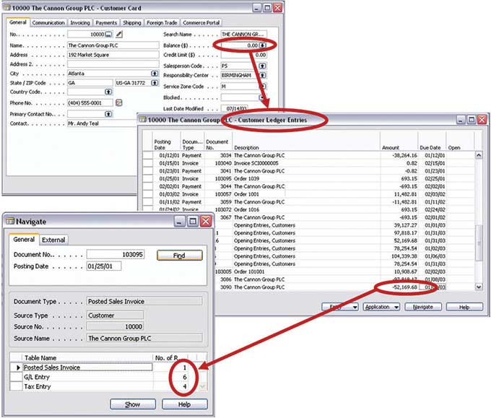This screenshot has width=491, height=418.
Task: Click the Find button in Navigate
Action: tap(180, 256)
